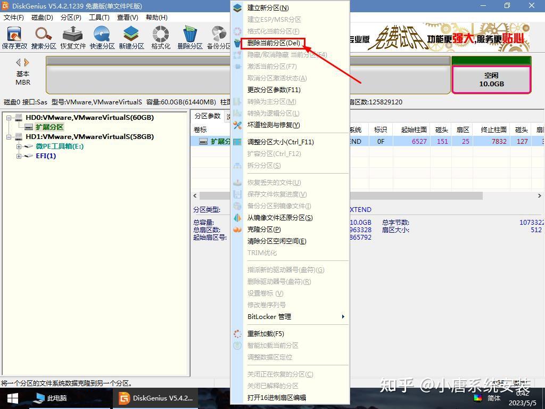Choose 删除当前分区(Del) from context menu
This screenshot has height=409, width=545.
273,43
